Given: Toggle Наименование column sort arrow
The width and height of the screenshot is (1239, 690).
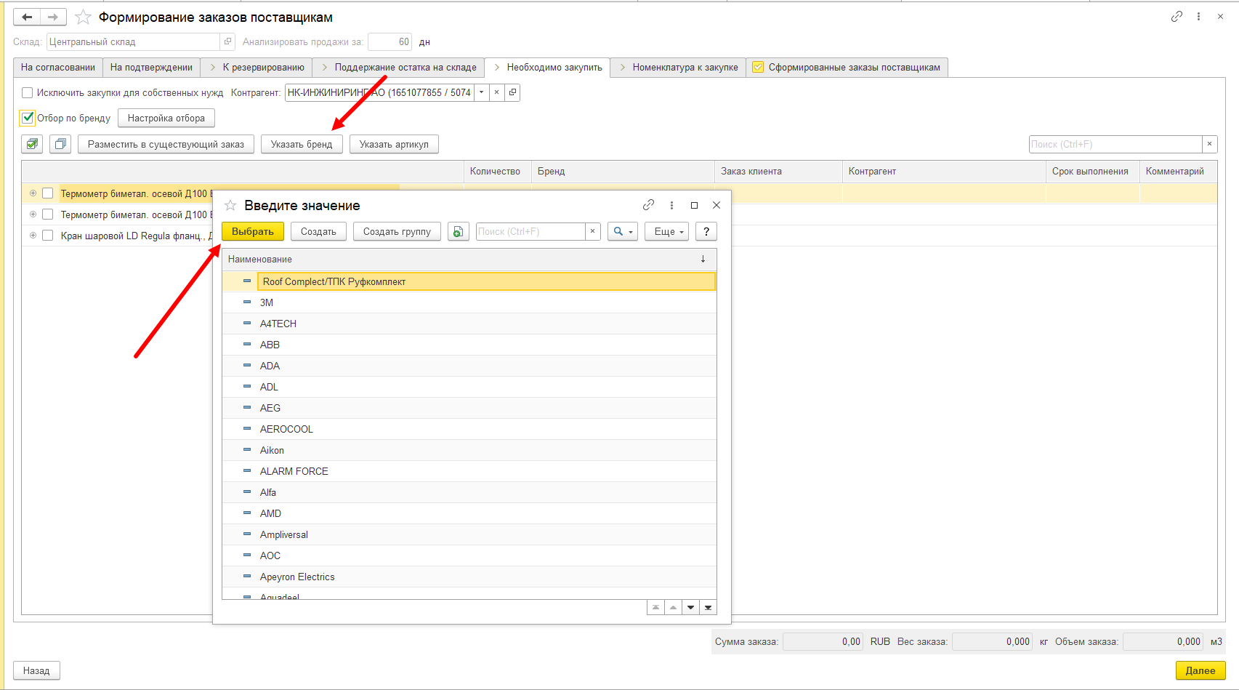Looking at the screenshot, I should point(703,259).
